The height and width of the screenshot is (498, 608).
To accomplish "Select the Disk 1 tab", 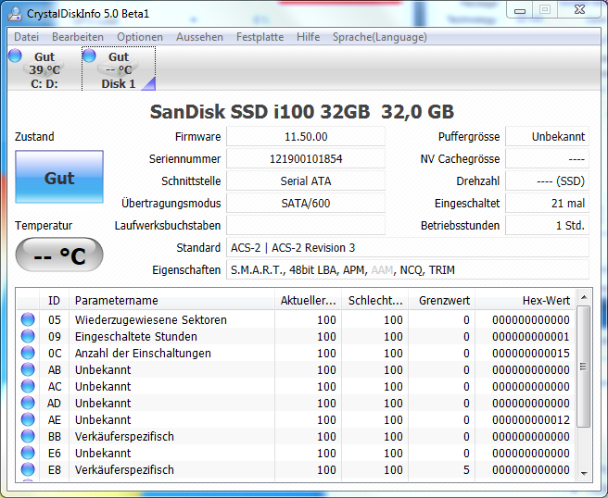I will (119, 68).
